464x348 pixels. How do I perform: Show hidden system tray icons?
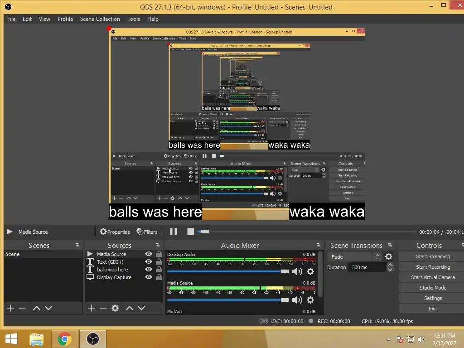[x=388, y=339]
